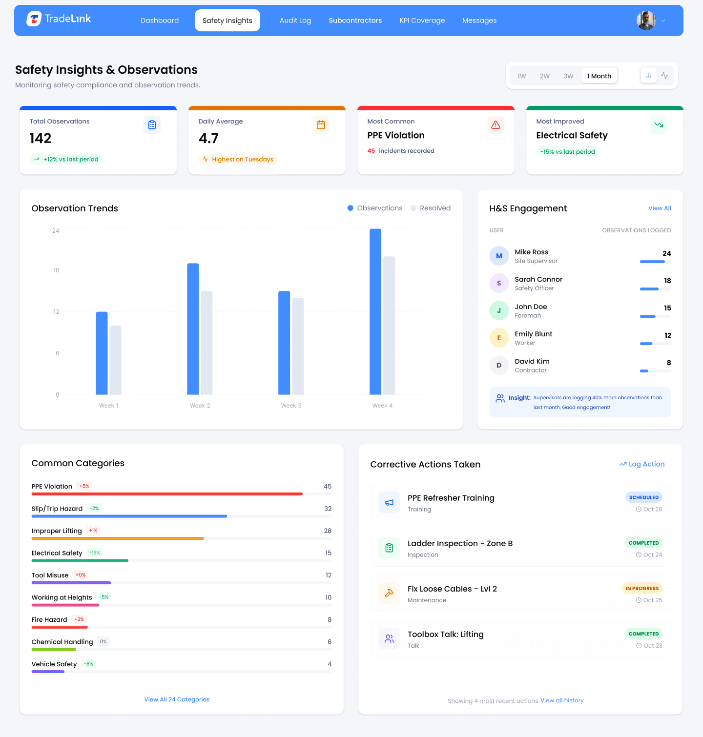Click View All in H&S Engagement
Viewport: 703px width, 737px height.
[x=660, y=208]
